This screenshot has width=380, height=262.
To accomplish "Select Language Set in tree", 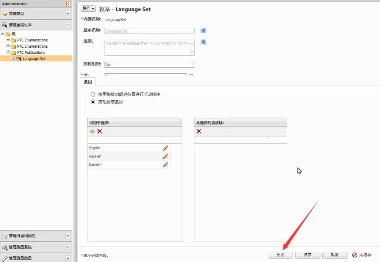I will 34,59.
